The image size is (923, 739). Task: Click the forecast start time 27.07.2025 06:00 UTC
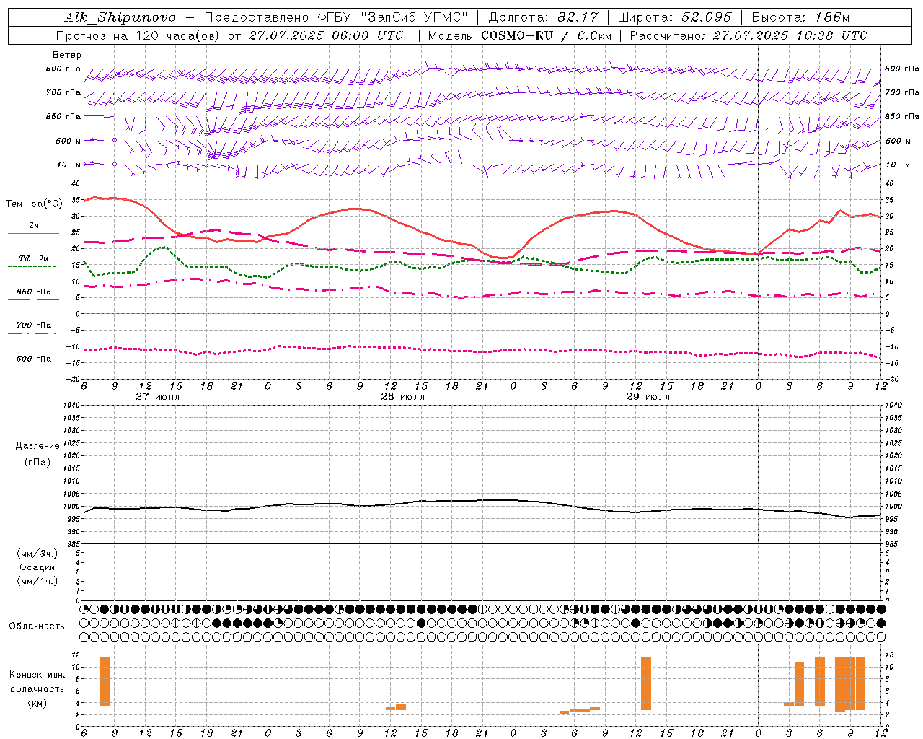[326, 35]
